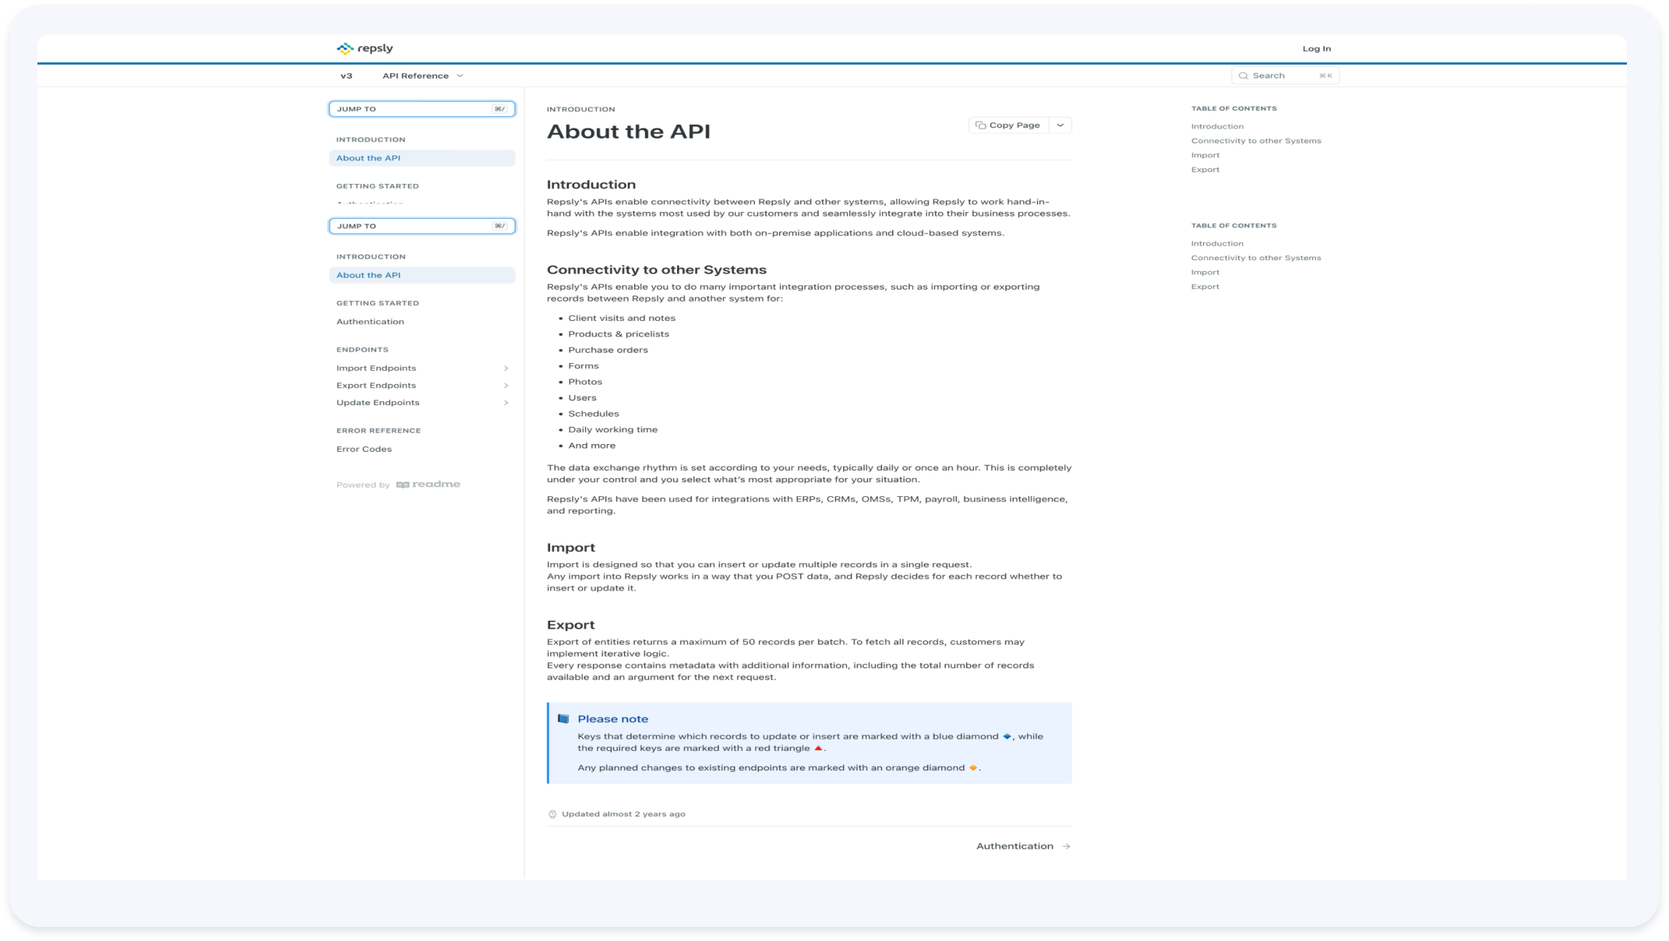Click the Copy Page button
The width and height of the screenshot is (1669, 941).
tap(1008, 125)
